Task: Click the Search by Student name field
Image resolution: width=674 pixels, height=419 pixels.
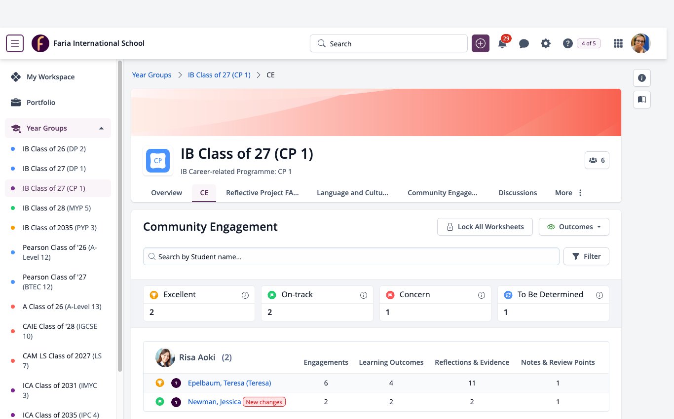Action: pyautogui.click(x=351, y=256)
